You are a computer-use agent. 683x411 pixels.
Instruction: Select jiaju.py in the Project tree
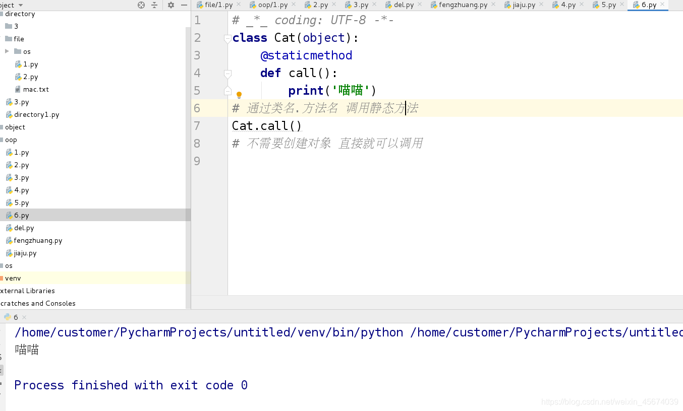point(25,253)
